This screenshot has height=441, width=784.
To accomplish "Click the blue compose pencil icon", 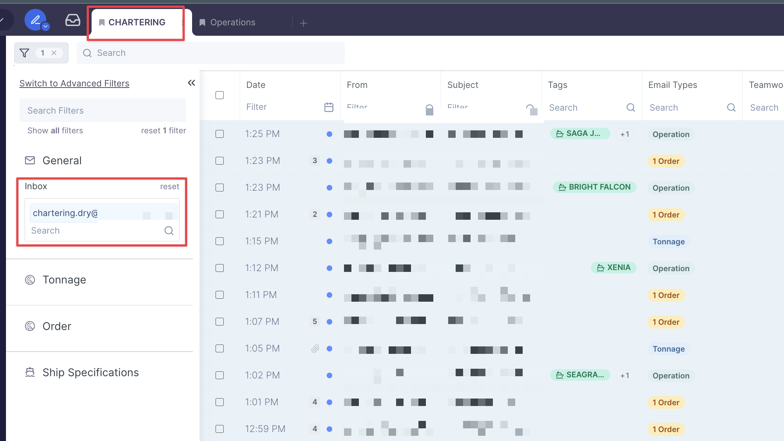I will (35, 20).
